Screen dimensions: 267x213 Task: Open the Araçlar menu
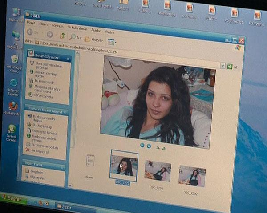(x=96, y=29)
